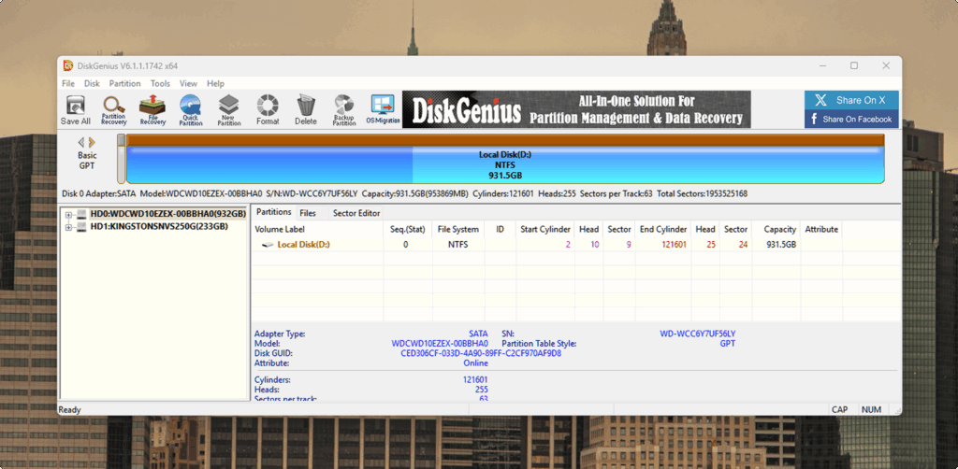
Task: Click the Basic GPT disk type label
Action: [87, 161]
